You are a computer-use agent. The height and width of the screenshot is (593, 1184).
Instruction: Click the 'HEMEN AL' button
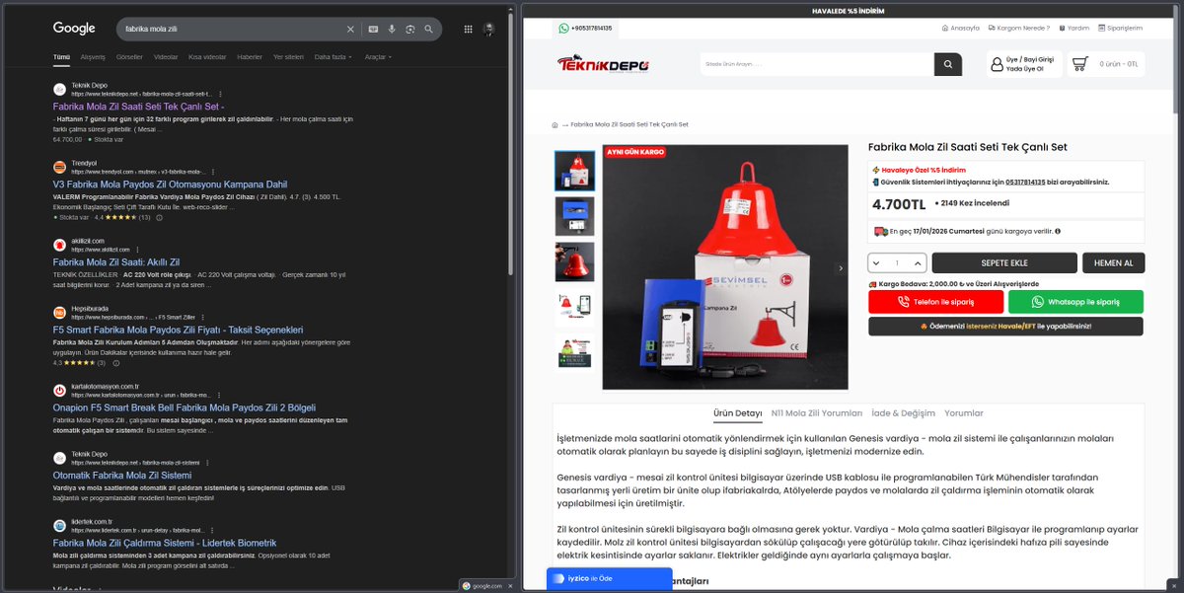[x=1114, y=262]
